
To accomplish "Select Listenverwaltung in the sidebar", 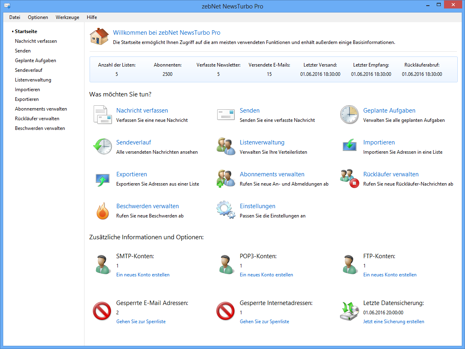I will [33, 80].
